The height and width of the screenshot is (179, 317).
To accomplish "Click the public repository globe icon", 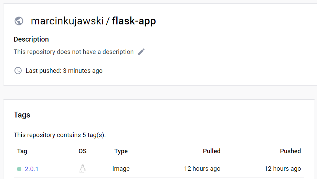I will [19, 21].
